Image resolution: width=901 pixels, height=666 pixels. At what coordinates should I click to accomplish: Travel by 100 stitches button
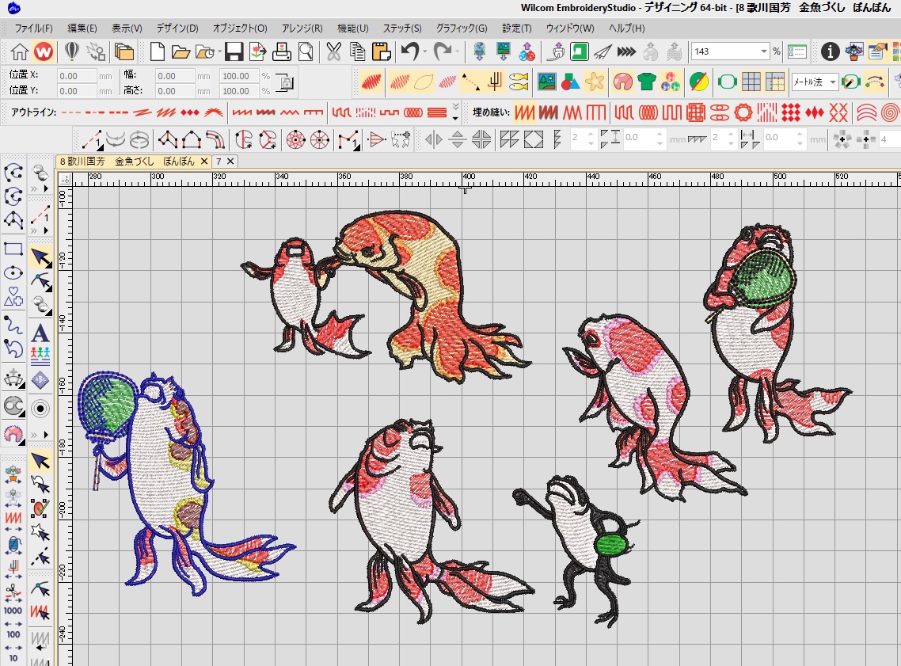[x=13, y=634]
